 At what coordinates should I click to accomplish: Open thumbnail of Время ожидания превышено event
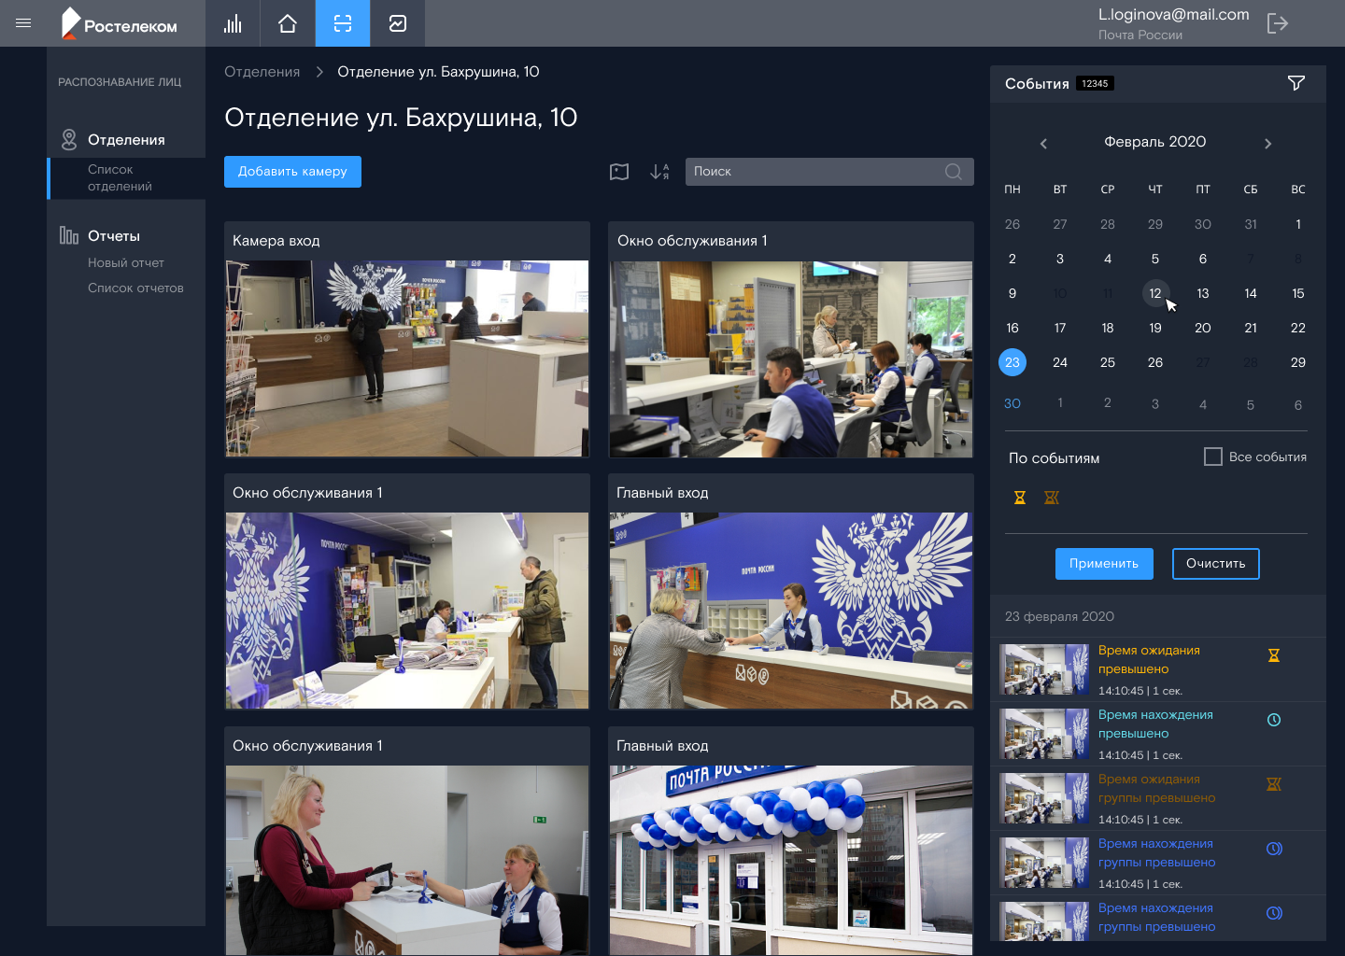click(1045, 669)
